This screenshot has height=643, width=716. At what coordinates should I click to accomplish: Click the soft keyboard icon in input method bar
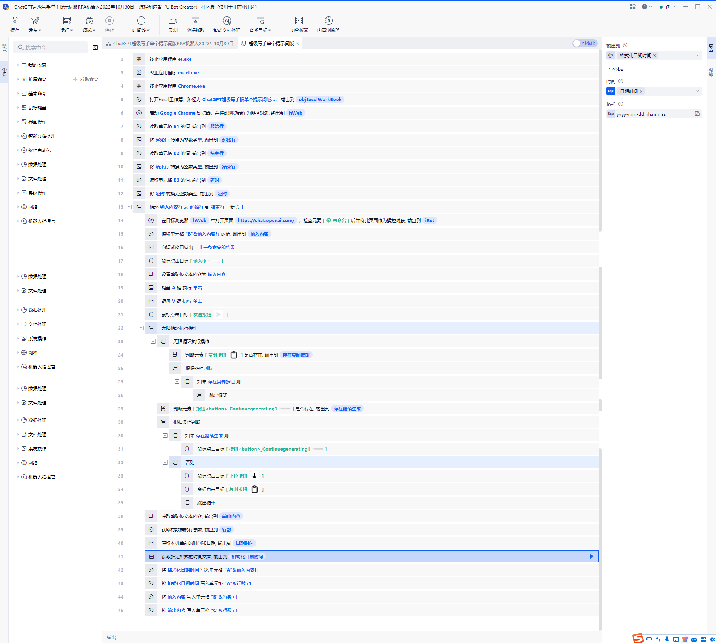[x=676, y=639]
